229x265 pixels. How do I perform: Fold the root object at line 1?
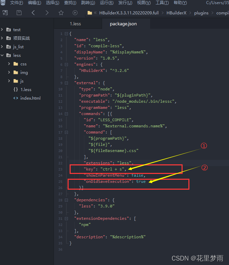[67, 34]
